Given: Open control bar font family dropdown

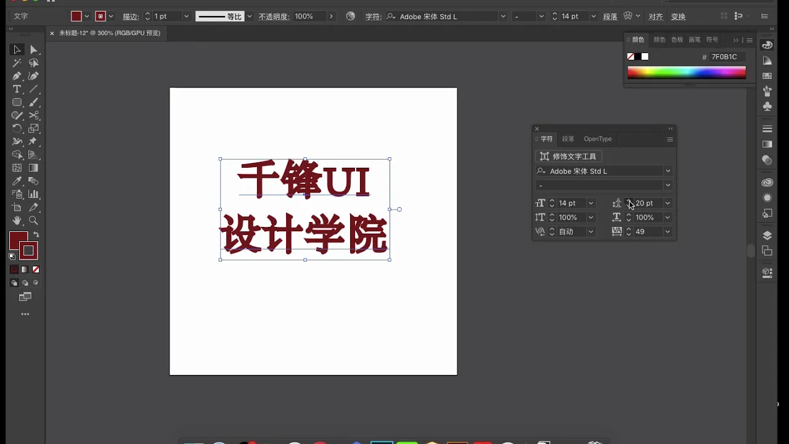Looking at the screenshot, I should coord(503,17).
